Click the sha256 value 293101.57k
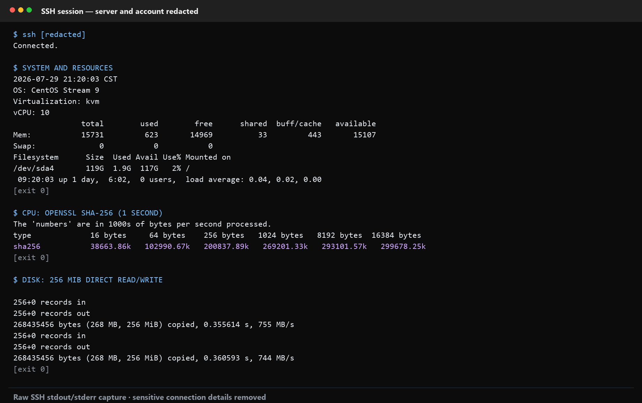642x403 pixels. point(344,246)
